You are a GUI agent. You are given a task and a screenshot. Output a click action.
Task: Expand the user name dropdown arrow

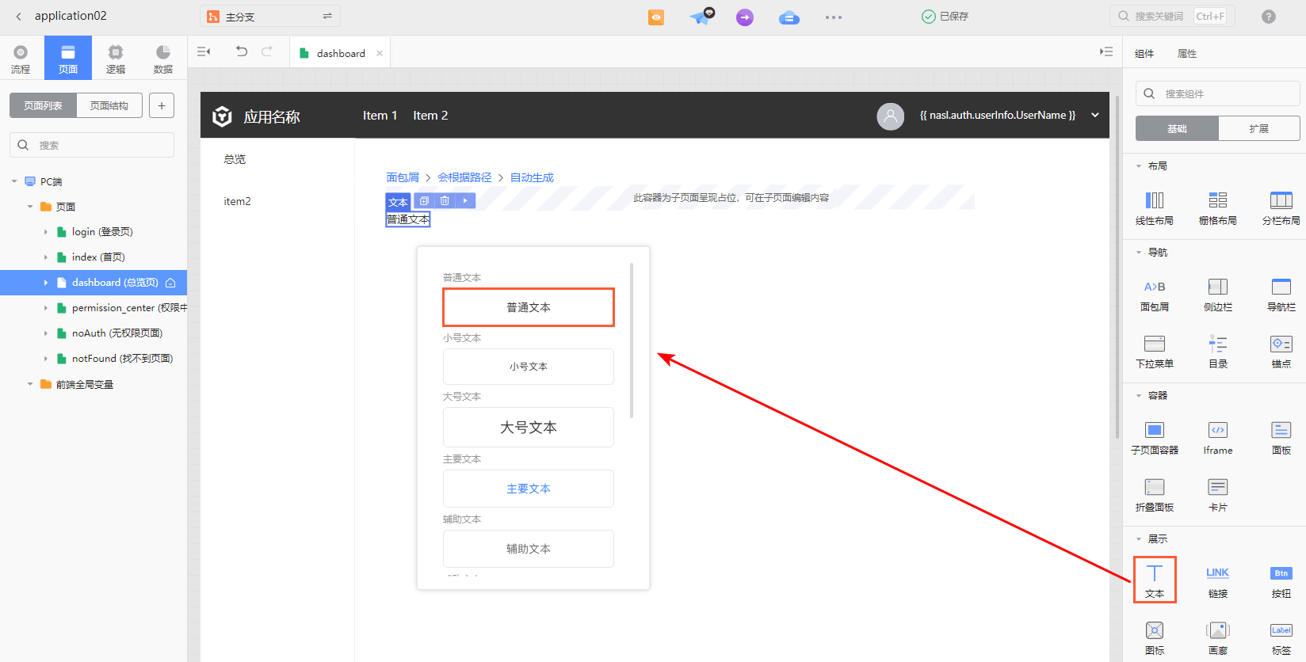pos(1095,115)
